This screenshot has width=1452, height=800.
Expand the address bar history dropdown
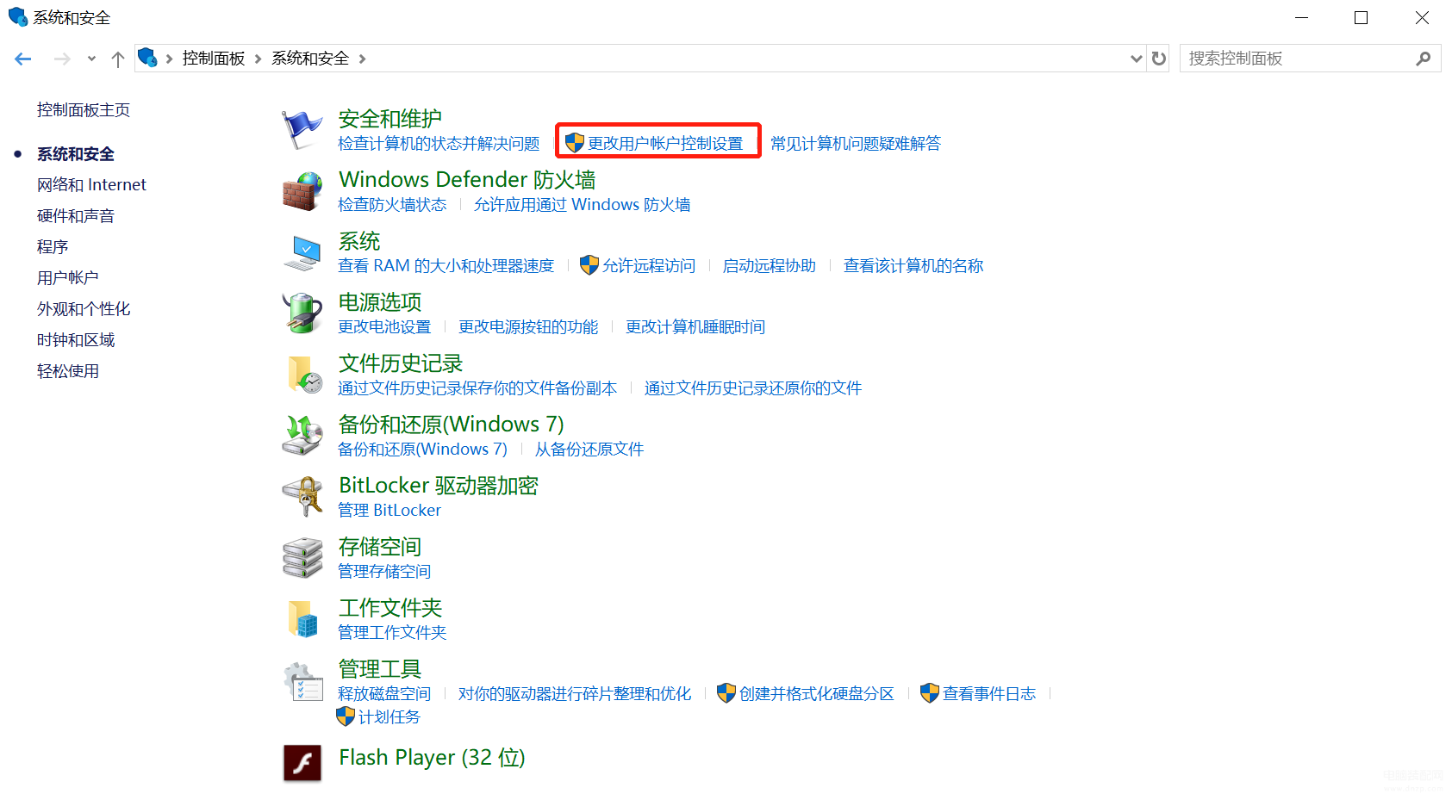[1137, 59]
